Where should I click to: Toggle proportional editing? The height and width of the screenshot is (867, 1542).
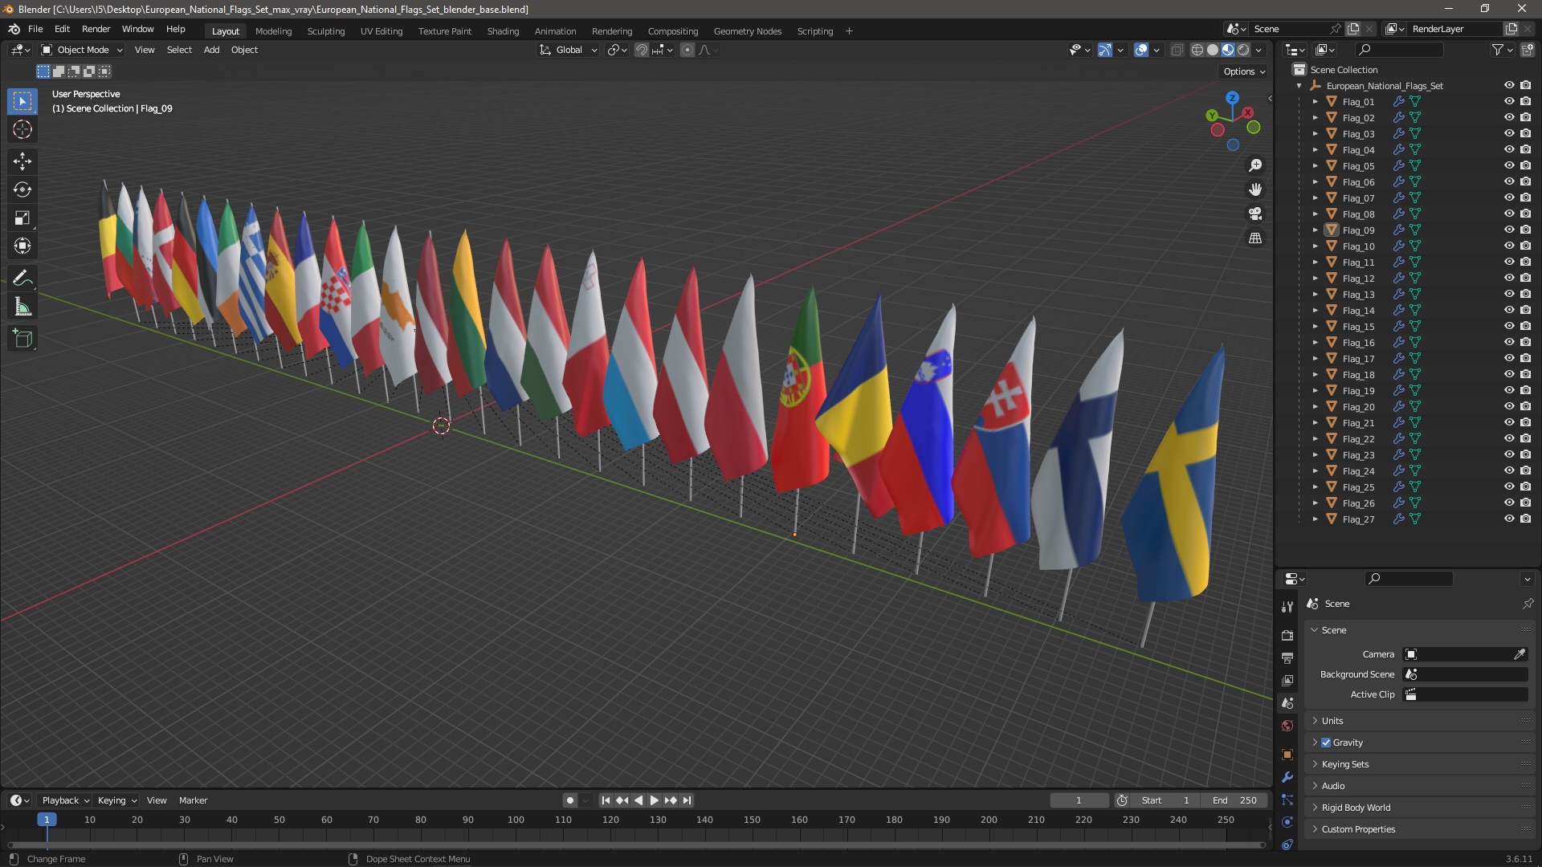(x=687, y=50)
